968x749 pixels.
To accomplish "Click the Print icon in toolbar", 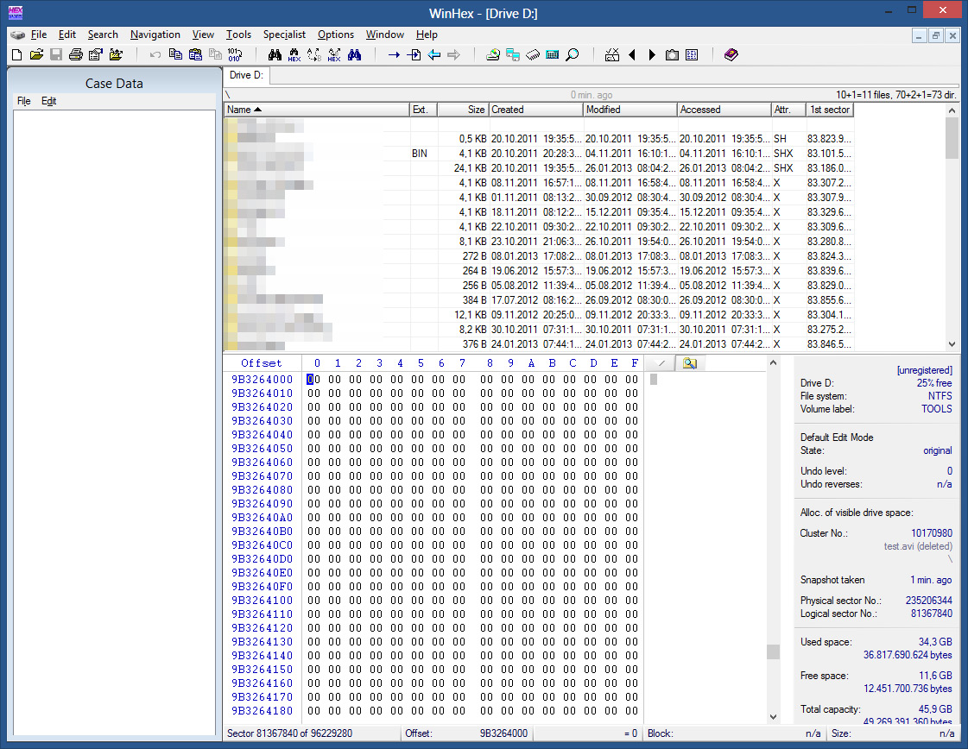I will point(76,55).
